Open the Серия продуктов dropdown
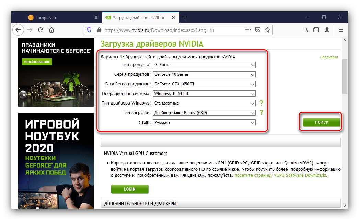The height and width of the screenshot is (220, 359). click(204, 74)
